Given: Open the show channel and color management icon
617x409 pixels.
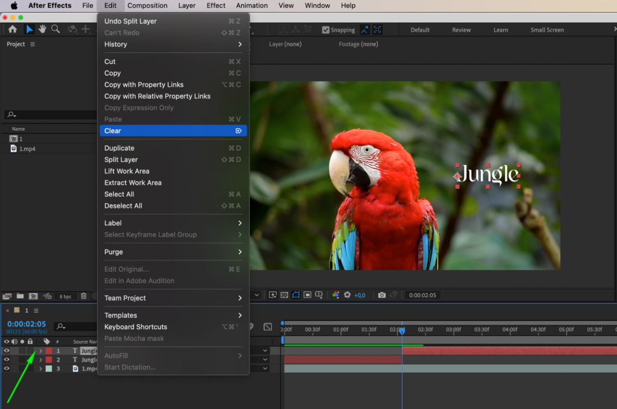Looking at the screenshot, I should pyautogui.click(x=335, y=295).
